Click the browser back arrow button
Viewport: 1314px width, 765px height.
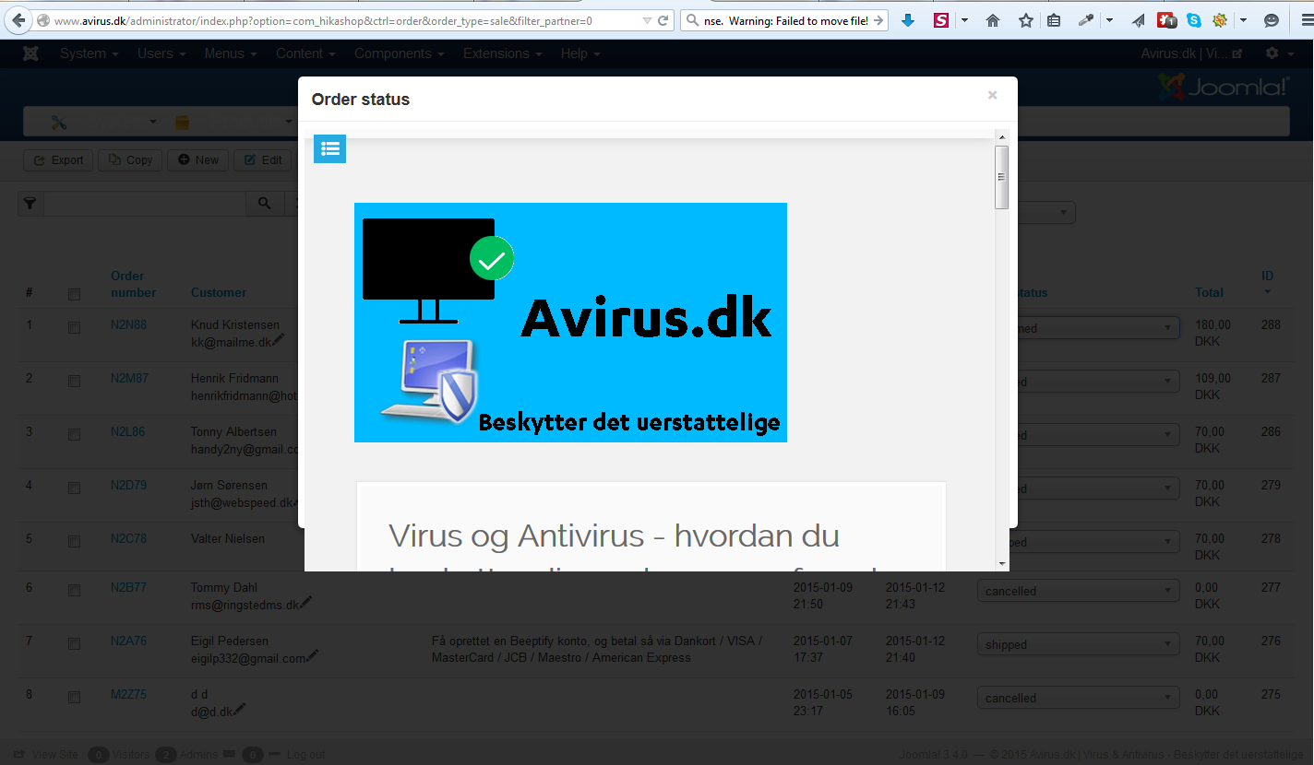point(18,20)
